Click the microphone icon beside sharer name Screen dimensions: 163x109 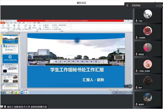coord(5,107)
